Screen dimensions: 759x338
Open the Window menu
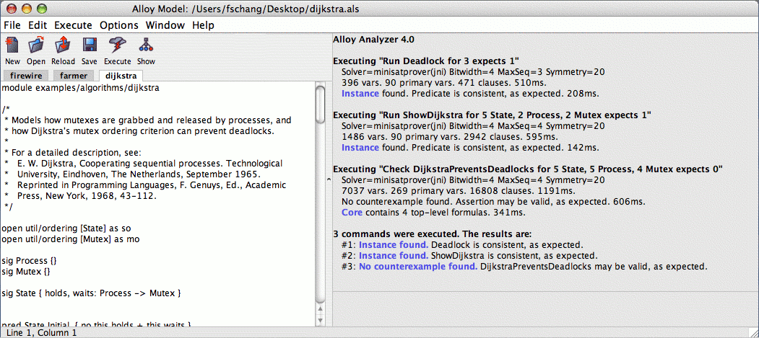[165, 25]
